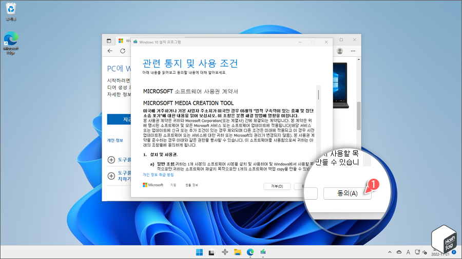Viewport: 462px width, 259px height.
Task: Open the Support (지원) link
Action: 174,185
